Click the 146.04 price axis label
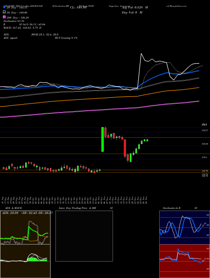 205,144
